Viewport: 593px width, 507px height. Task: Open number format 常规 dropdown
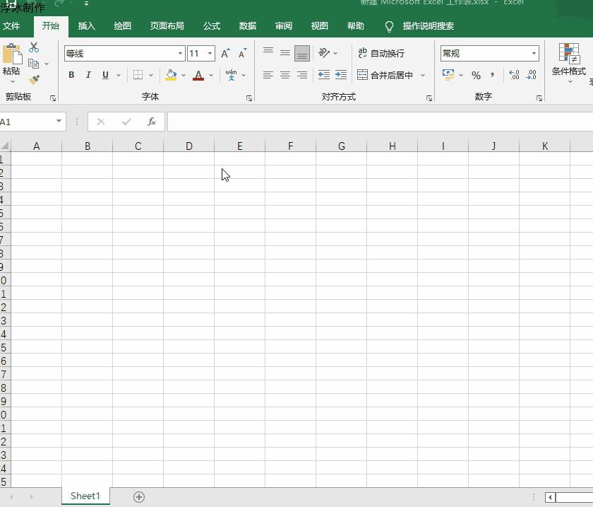pos(534,54)
